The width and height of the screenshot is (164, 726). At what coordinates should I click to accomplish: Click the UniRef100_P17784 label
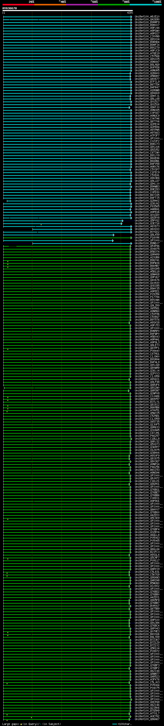(147, 297)
